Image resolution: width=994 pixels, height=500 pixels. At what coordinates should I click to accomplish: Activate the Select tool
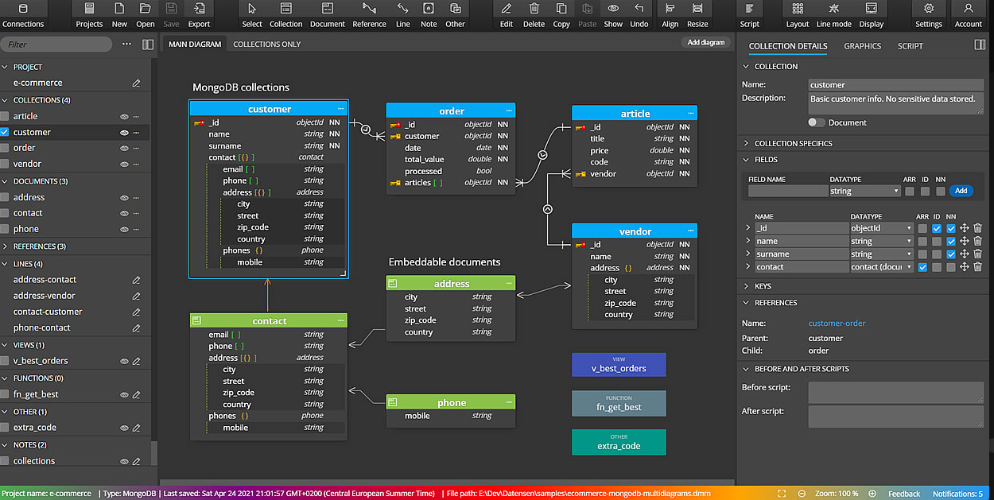click(x=252, y=15)
